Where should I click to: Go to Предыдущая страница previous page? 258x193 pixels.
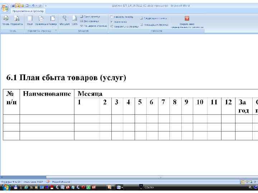pyautogui.click(x=154, y=25)
